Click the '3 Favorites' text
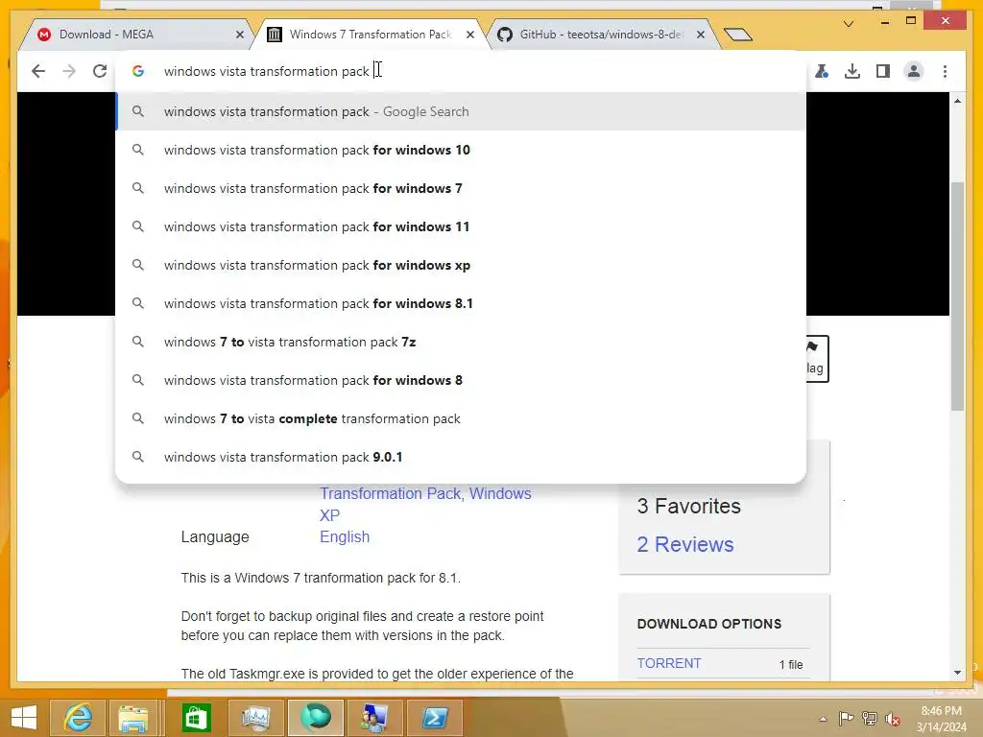Image resolution: width=983 pixels, height=737 pixels. tap(688, 507)
